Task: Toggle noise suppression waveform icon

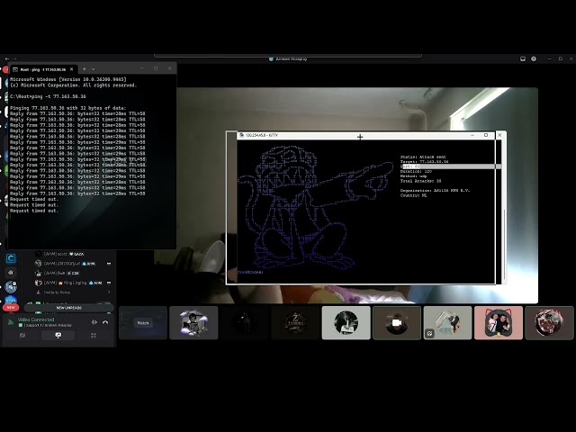Action: pos(94,322)
